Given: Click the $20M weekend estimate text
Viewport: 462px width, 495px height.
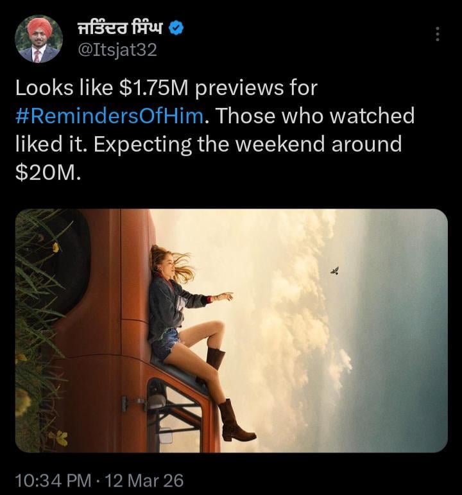Looking at the screenshot, I should (x=47, y=173).
